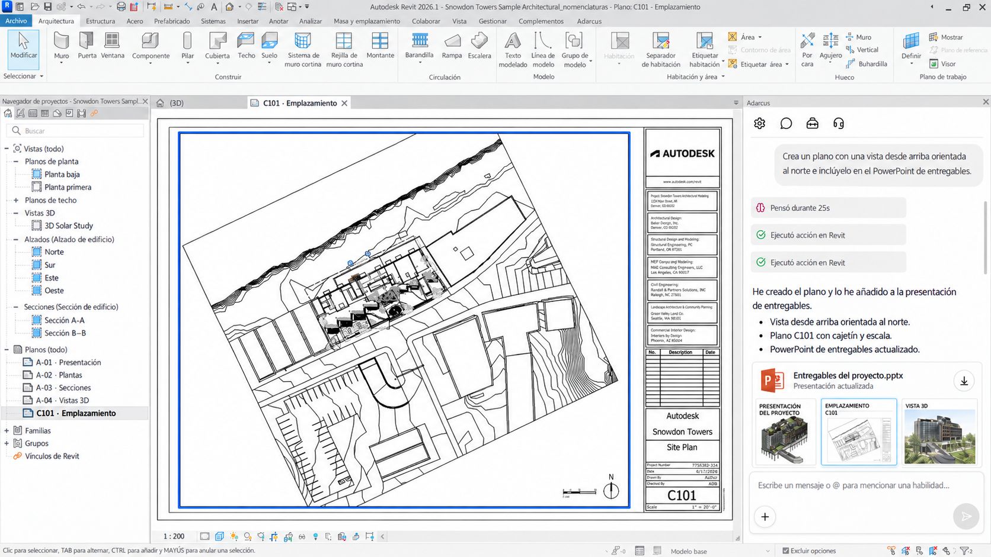Viewport: 991px width, 557px height.
Task: Open the 1 : 200 view scale selector
Action: coord(174,536)
